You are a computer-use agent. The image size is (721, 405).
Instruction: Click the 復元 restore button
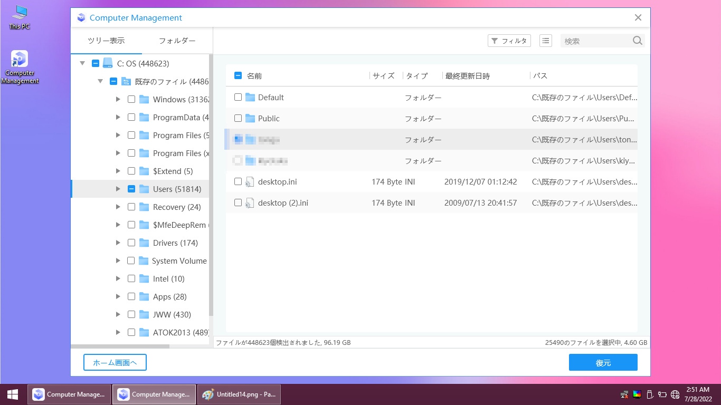point(603,362)
